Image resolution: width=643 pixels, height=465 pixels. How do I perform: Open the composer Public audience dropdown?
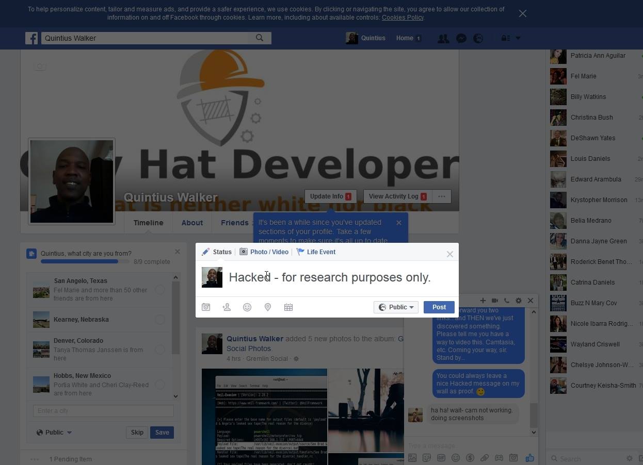coord(396,307)
